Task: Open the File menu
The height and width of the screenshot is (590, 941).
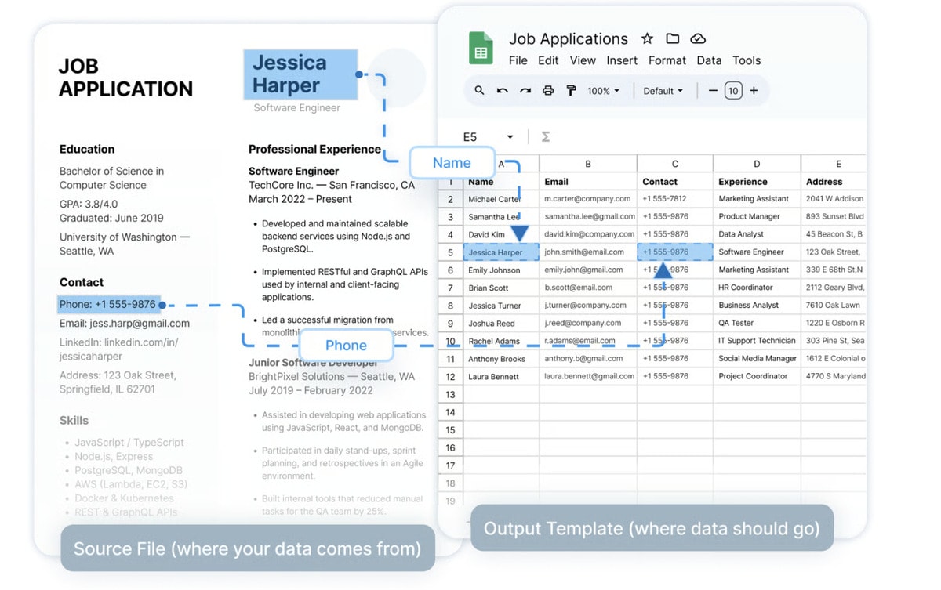Action: (518, 60)
